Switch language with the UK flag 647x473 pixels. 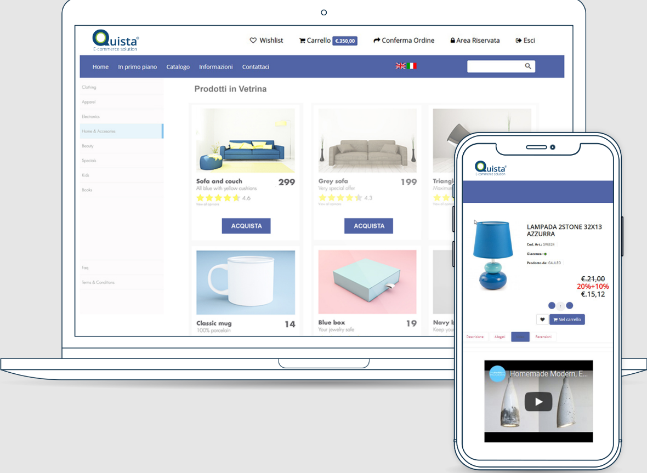401,66
